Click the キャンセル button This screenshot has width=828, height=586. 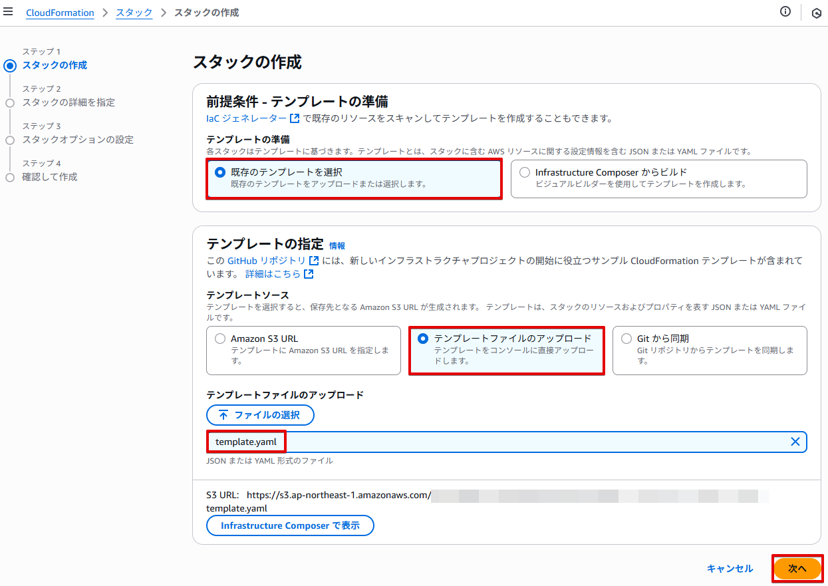tap(730, 569)
